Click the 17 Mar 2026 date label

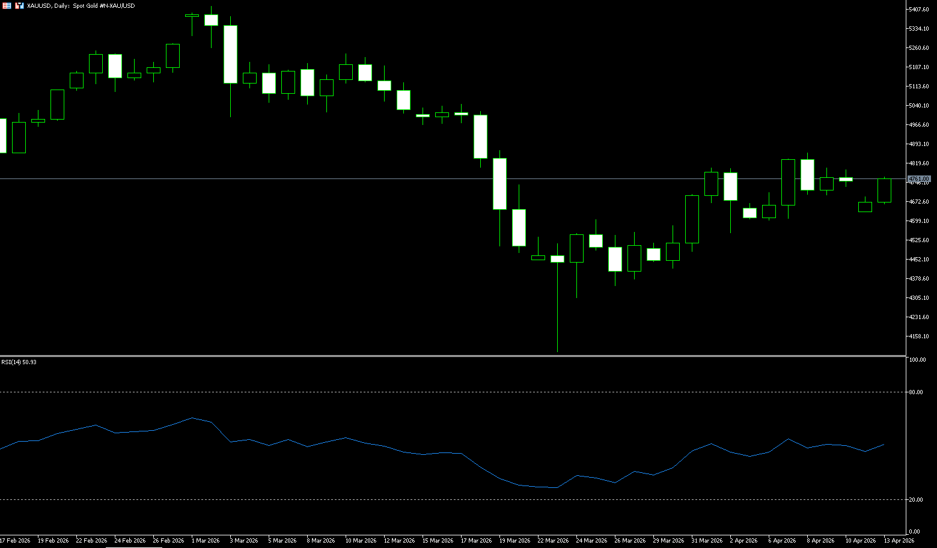476,541
